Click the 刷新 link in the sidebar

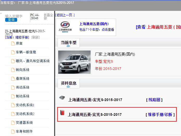(x=36, y=37)
